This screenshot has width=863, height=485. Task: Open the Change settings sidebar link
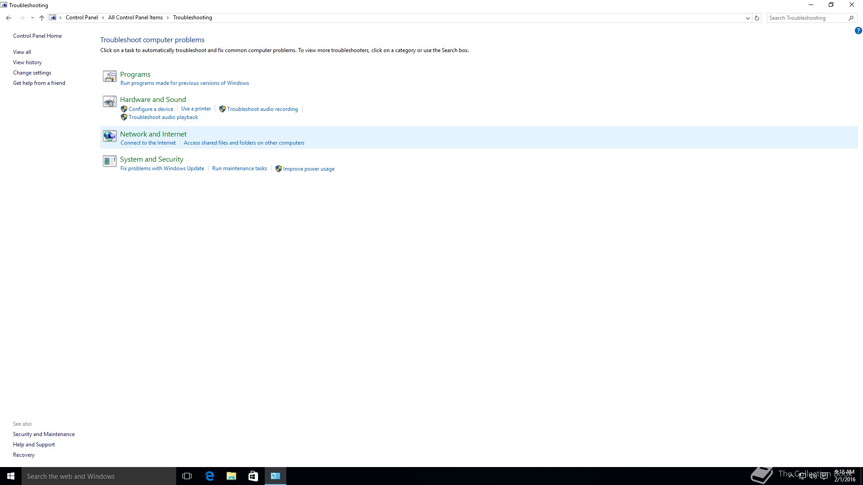point(32,73)
